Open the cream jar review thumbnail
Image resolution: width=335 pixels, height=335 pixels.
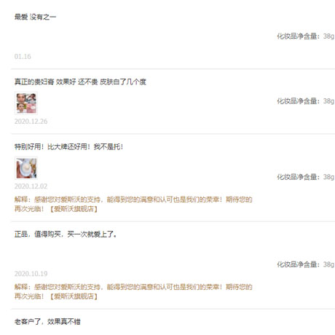point(26,168)
